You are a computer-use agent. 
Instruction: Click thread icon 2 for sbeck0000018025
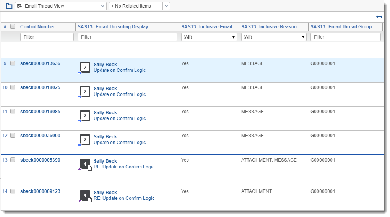[x=85, y=92]
